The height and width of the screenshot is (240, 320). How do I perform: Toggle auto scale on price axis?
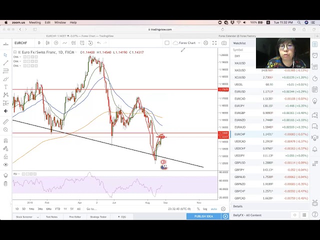coord(213,209)
